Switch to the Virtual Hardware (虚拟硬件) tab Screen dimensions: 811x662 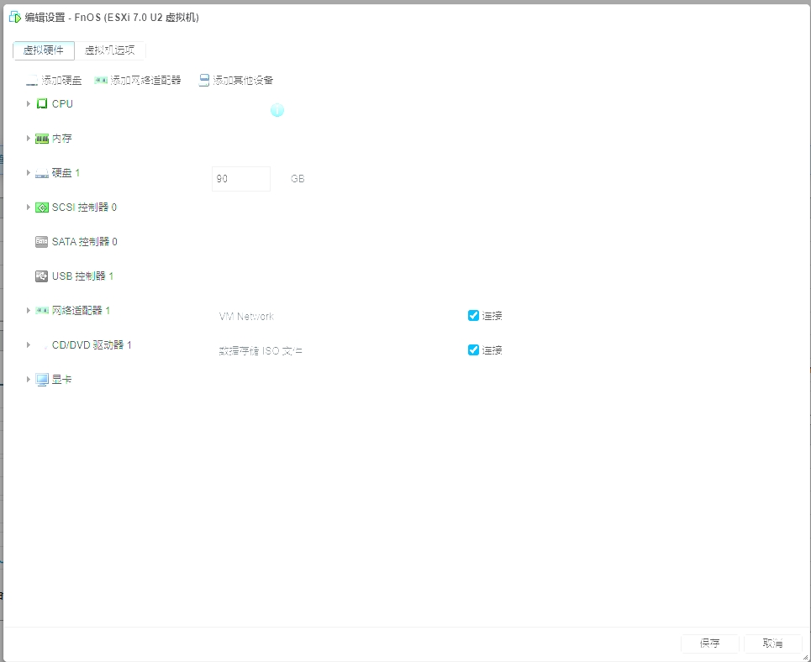44,50
